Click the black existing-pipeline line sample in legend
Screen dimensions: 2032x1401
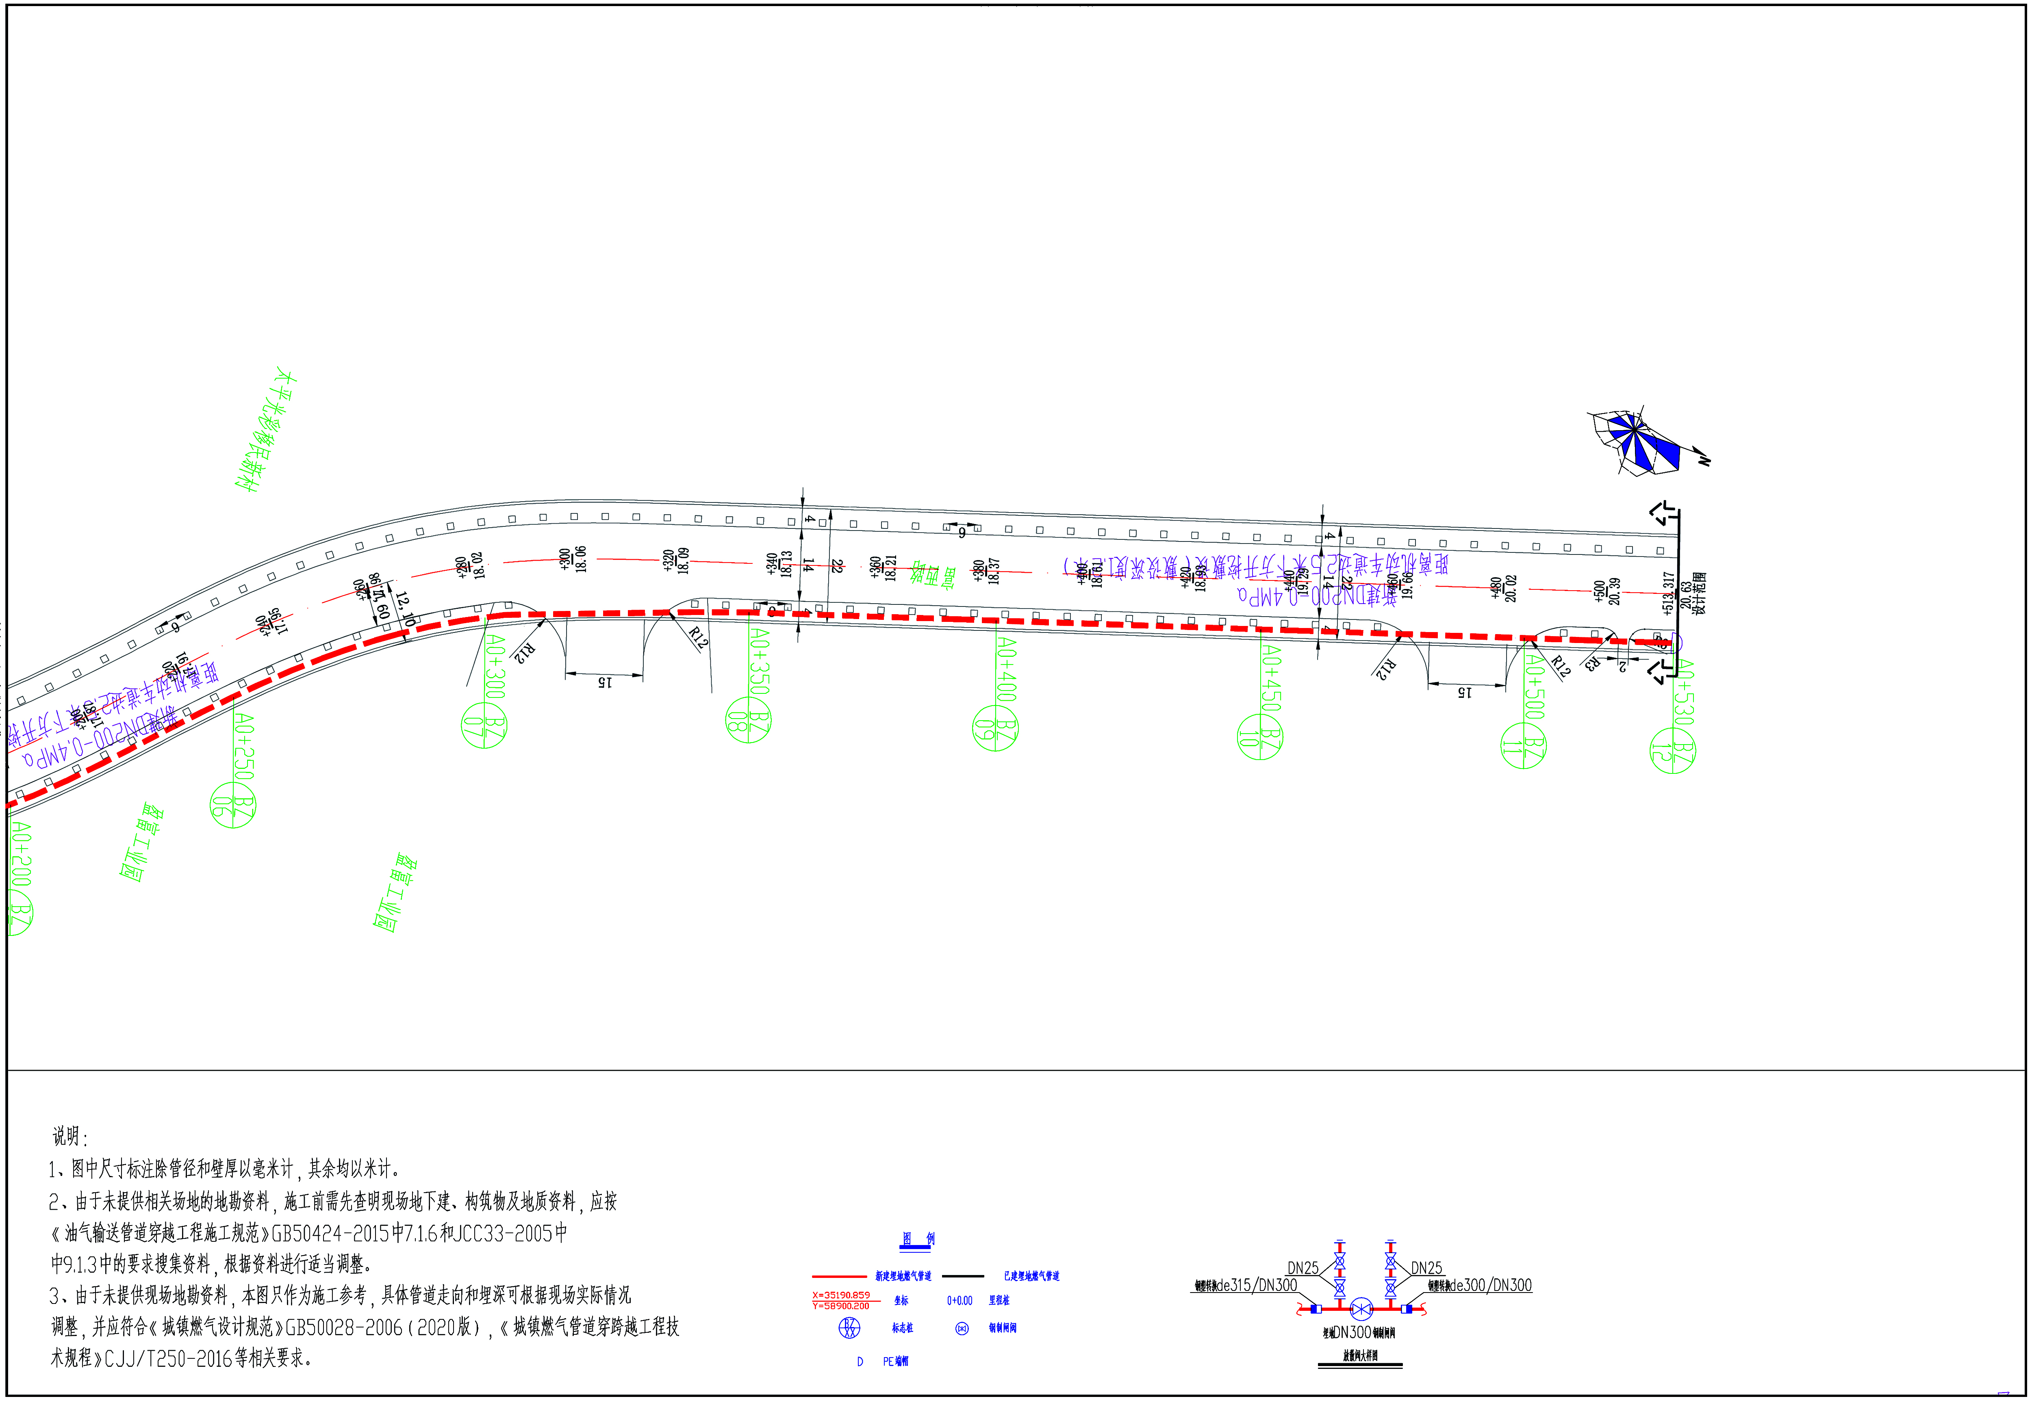click(962, 1276)
